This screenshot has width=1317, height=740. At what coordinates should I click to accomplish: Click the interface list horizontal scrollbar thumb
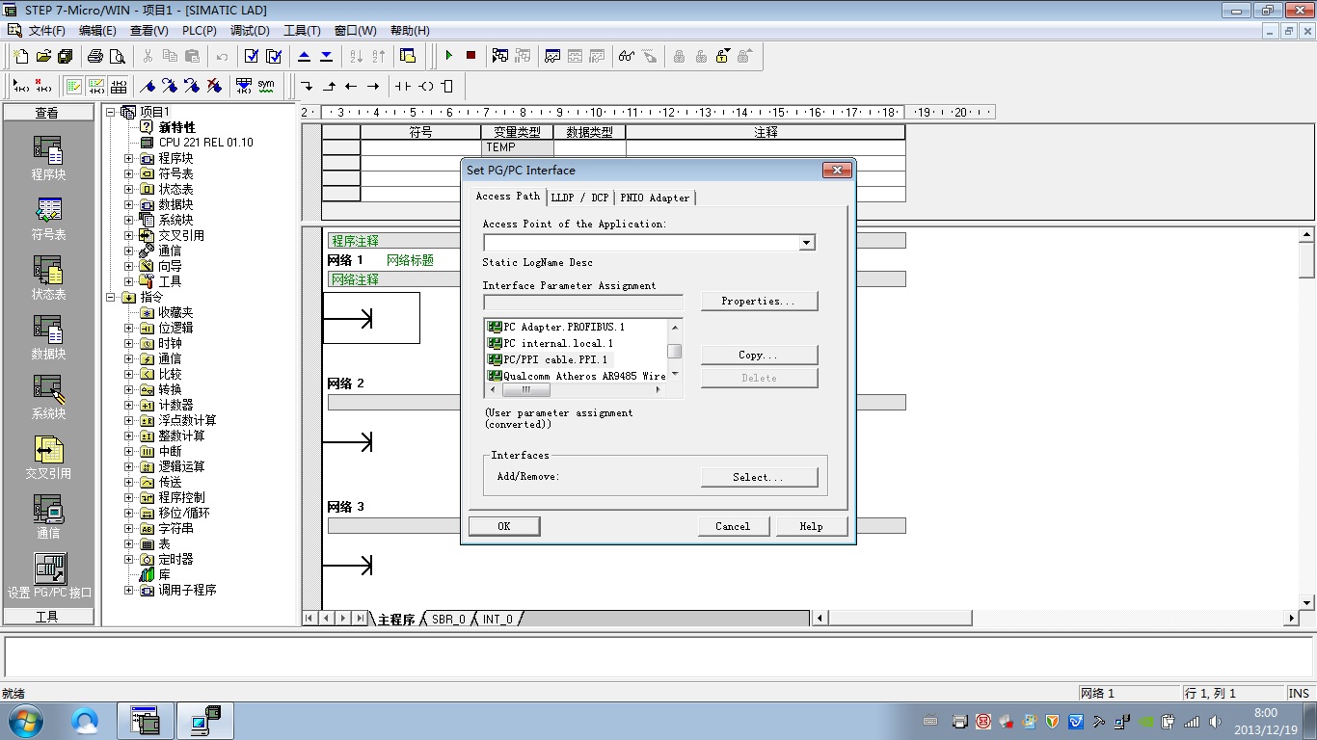click(x=525, y=390)
